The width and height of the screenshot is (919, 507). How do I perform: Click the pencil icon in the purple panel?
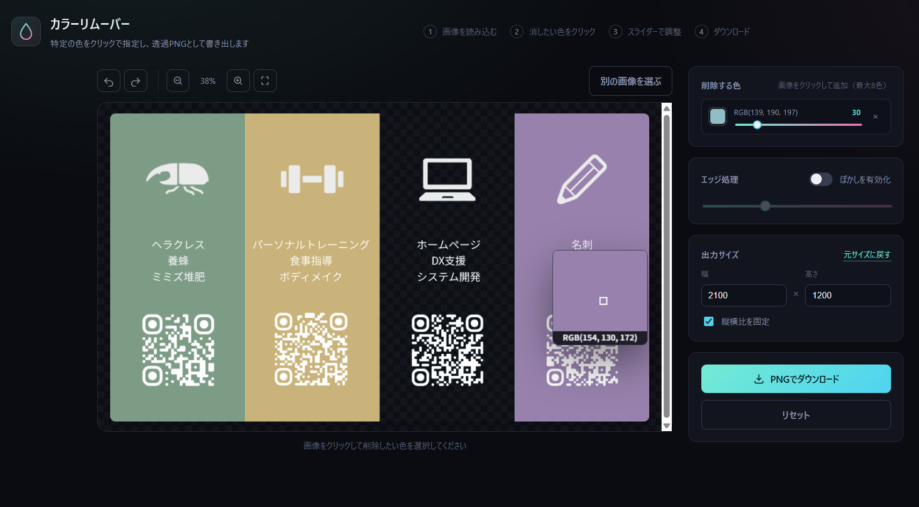point(582,179)
